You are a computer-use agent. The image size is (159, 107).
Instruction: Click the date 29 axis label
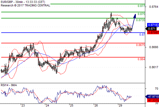(x=120, y=105)
